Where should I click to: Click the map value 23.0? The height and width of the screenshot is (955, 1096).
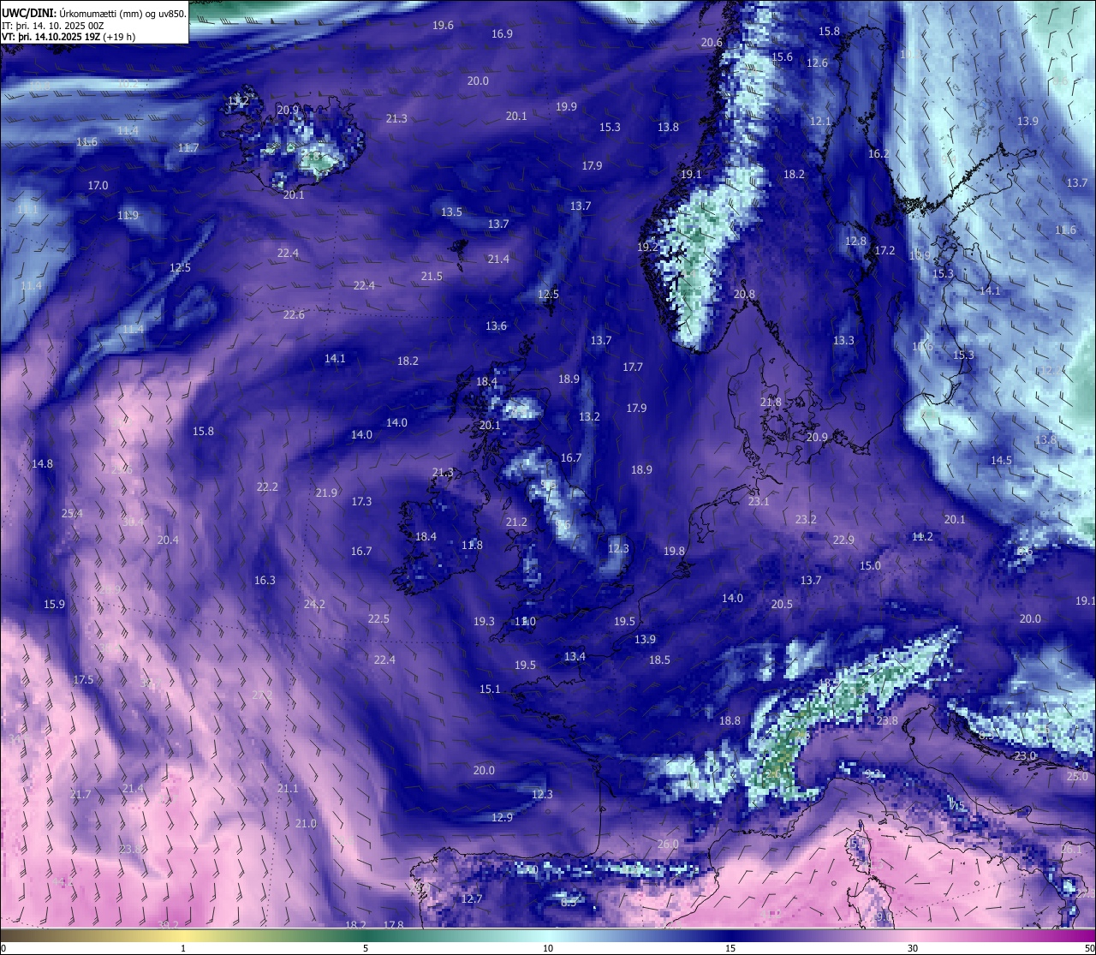[1025, 756]
